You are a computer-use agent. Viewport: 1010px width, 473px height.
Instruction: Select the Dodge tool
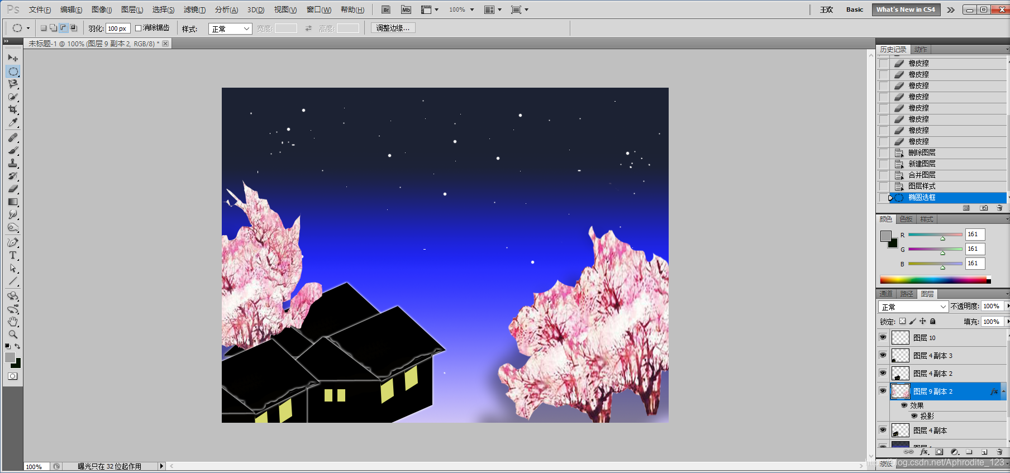(13, 227)
